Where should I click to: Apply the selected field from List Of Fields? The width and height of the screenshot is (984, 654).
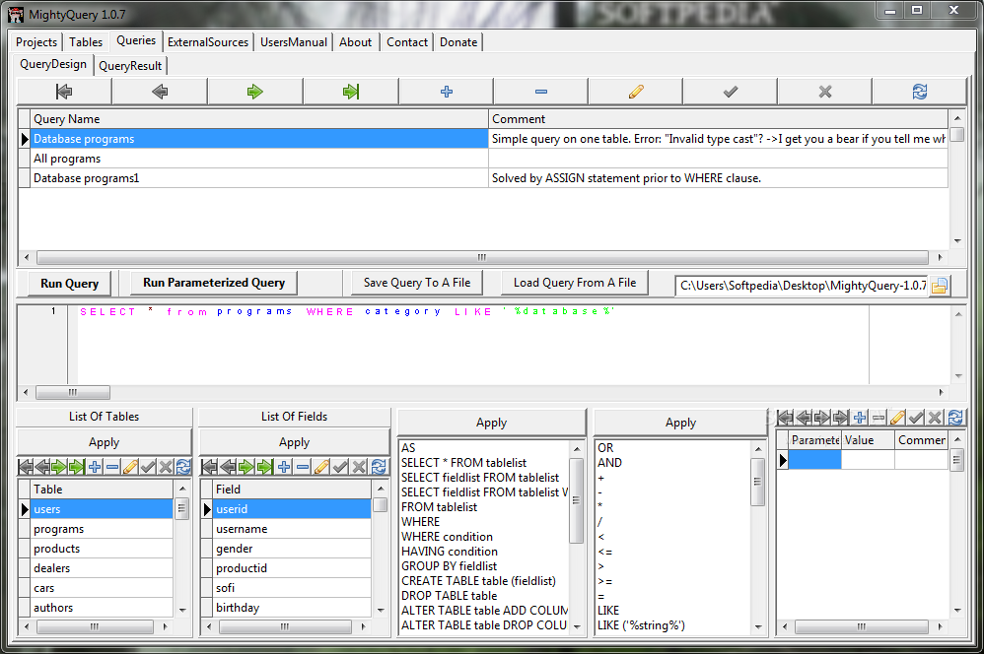(x=295, y=442)
